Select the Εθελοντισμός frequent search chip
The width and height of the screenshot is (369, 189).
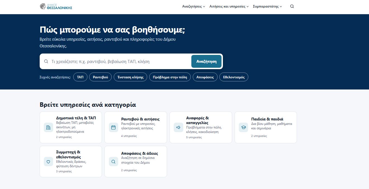pyautogui.click(x=234, y=77)
